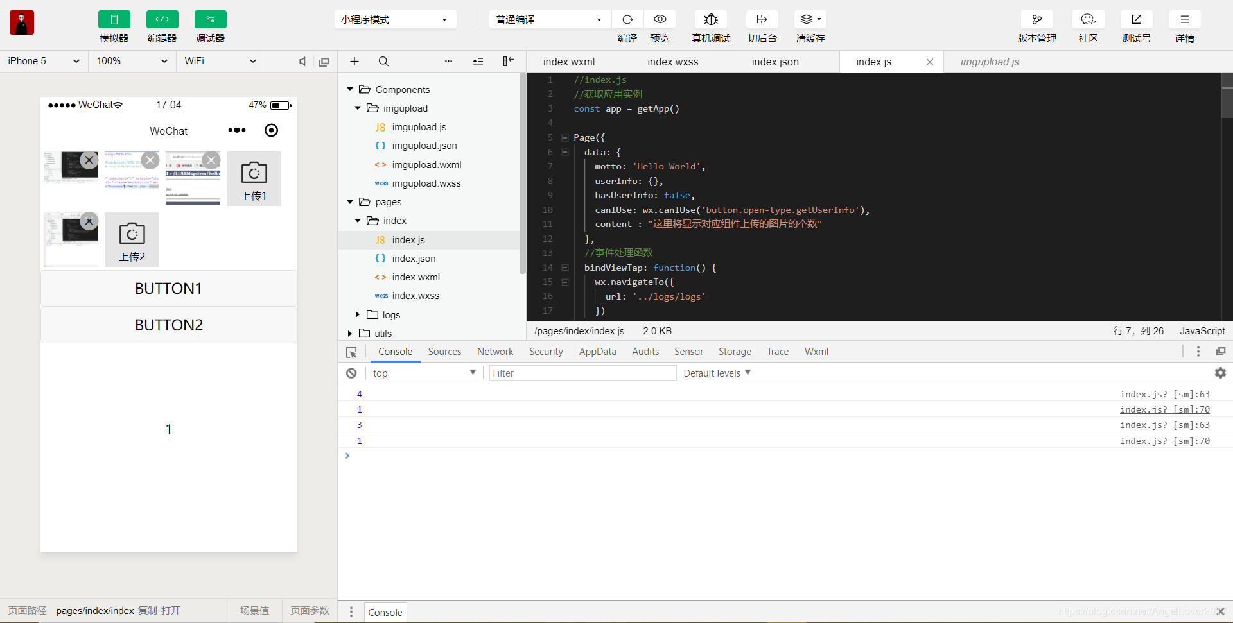Change the 100% zoom dropdown

(132, 61)
